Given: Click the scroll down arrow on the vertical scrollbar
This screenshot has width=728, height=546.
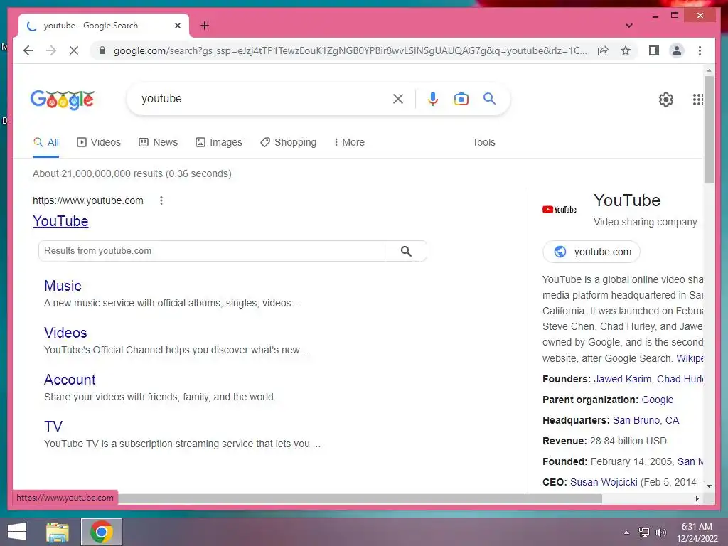Looking at the screenshot, I should tap(709, 486).
